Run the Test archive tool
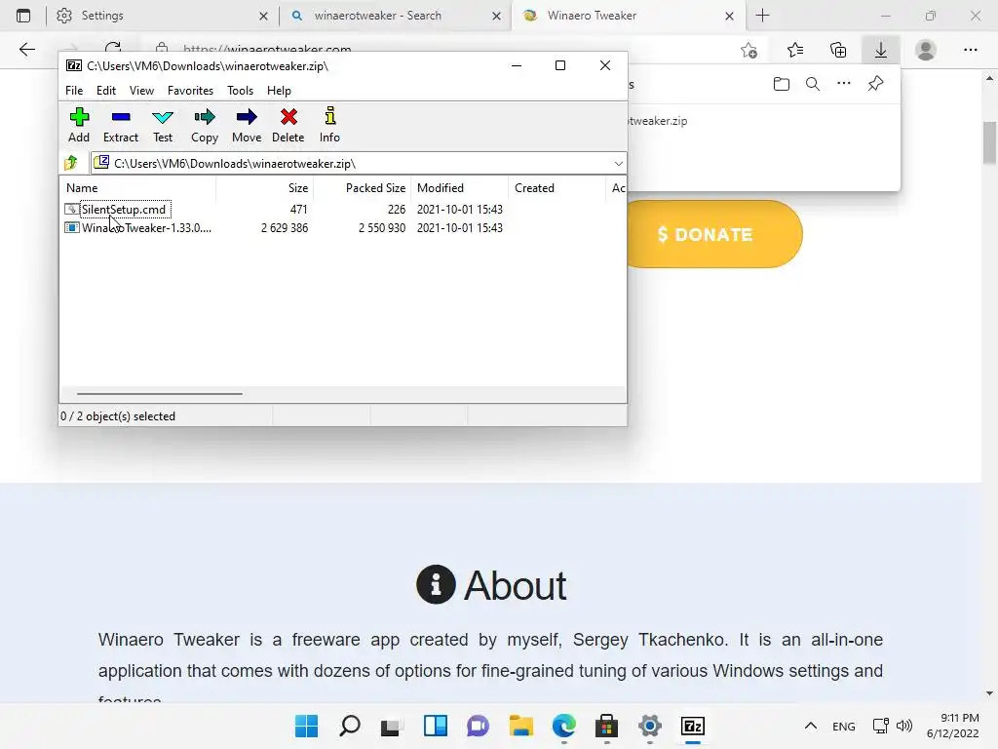Screen dimensions: 998x749 (x=163, y=125)
